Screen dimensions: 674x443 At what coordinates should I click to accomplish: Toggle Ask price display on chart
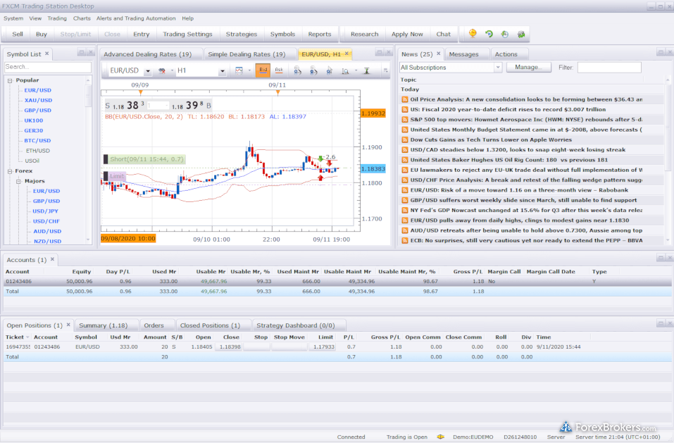279,70
